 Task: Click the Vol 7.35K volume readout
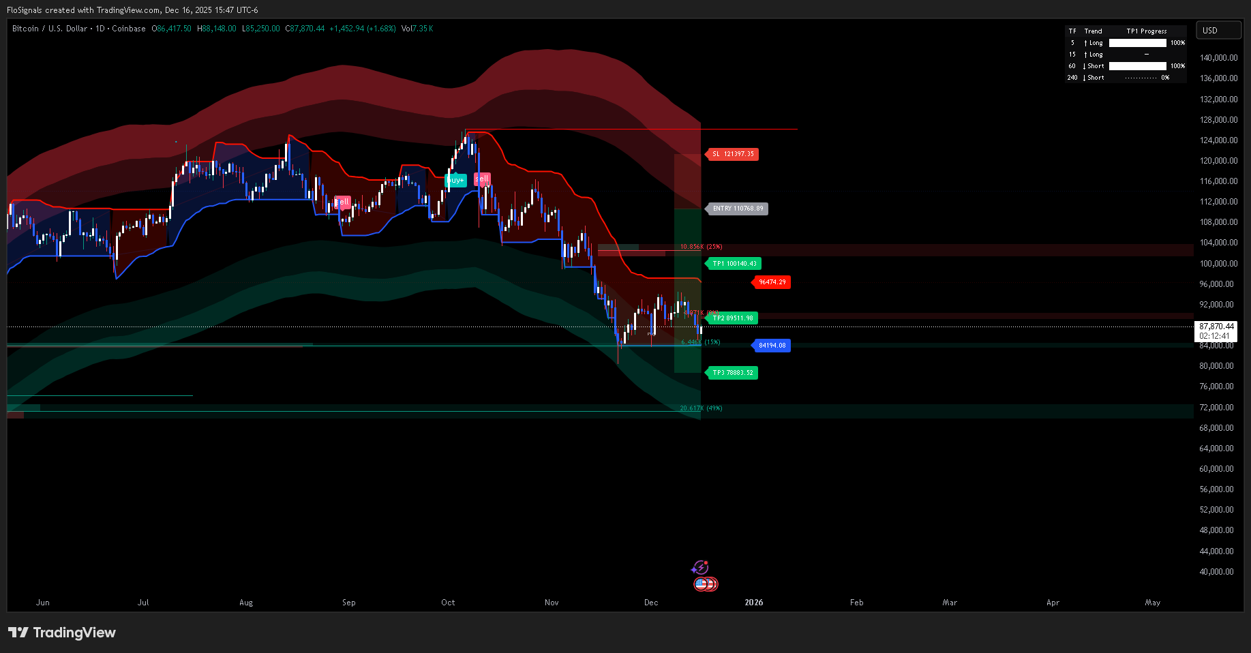pyautogui.click(x=417, y=29)
